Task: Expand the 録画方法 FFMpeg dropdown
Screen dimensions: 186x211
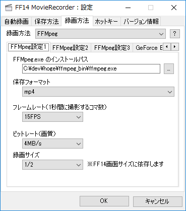Action: click(x=100, y=34)
